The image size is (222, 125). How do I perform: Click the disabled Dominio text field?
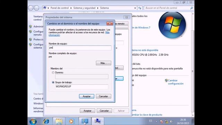click(82, 77)
